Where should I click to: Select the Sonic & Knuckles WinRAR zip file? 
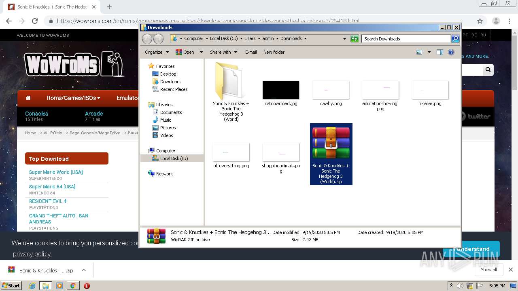[x=331, y=154]
